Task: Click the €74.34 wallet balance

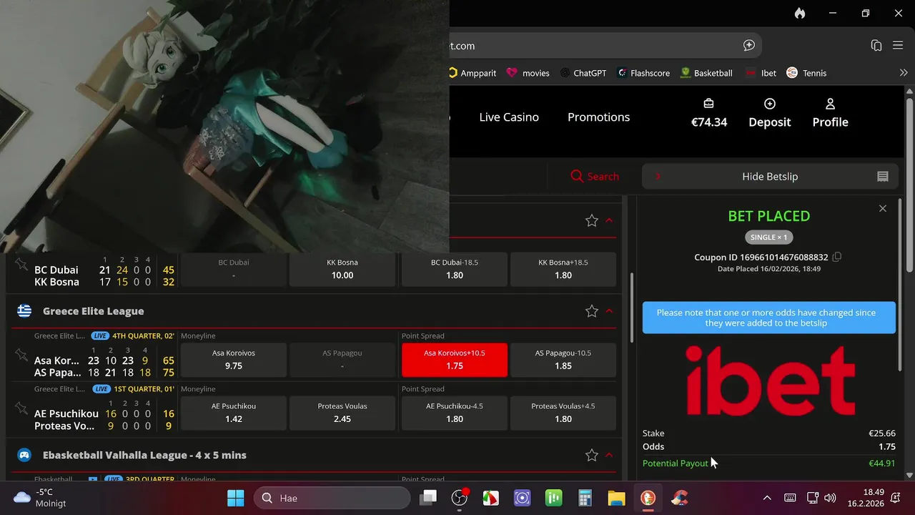Action: point(709,114)
